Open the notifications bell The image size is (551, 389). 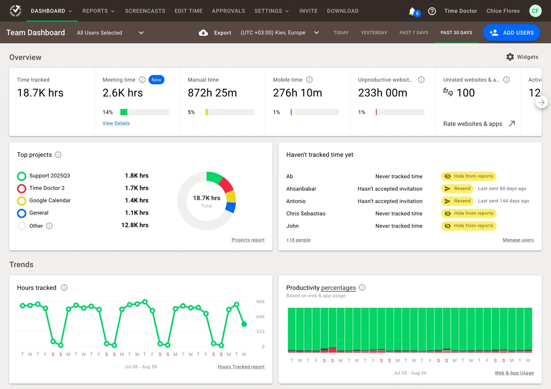tap(412, 11)
